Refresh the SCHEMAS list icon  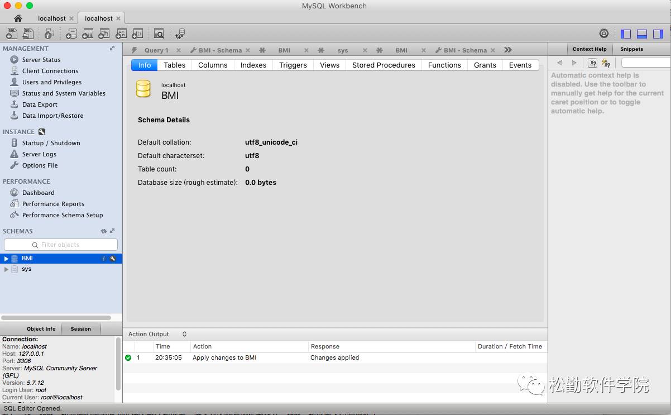point(103,231)
